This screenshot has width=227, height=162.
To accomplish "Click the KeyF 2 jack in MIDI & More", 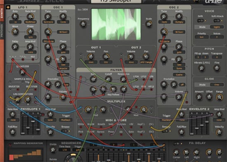I will pos(141,135).
